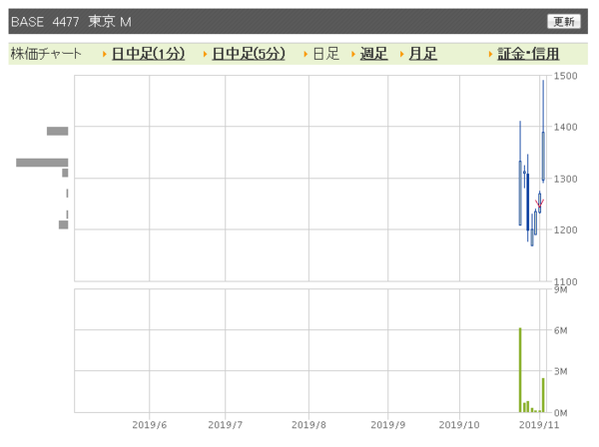Open the 証金・信用 margin chart
This screenshot has width=599, height=447.
528,54
